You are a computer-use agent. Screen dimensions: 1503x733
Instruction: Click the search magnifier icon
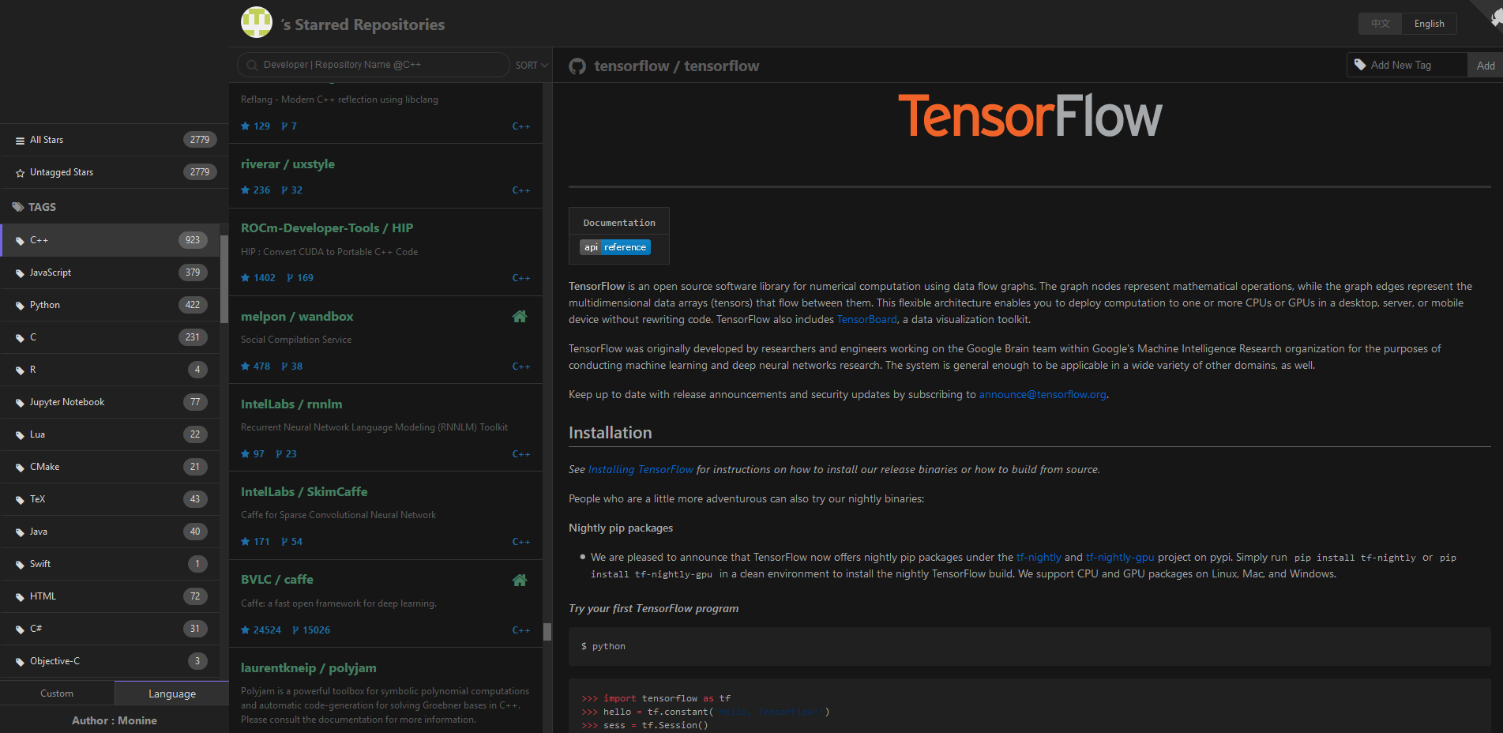(252, 65)
